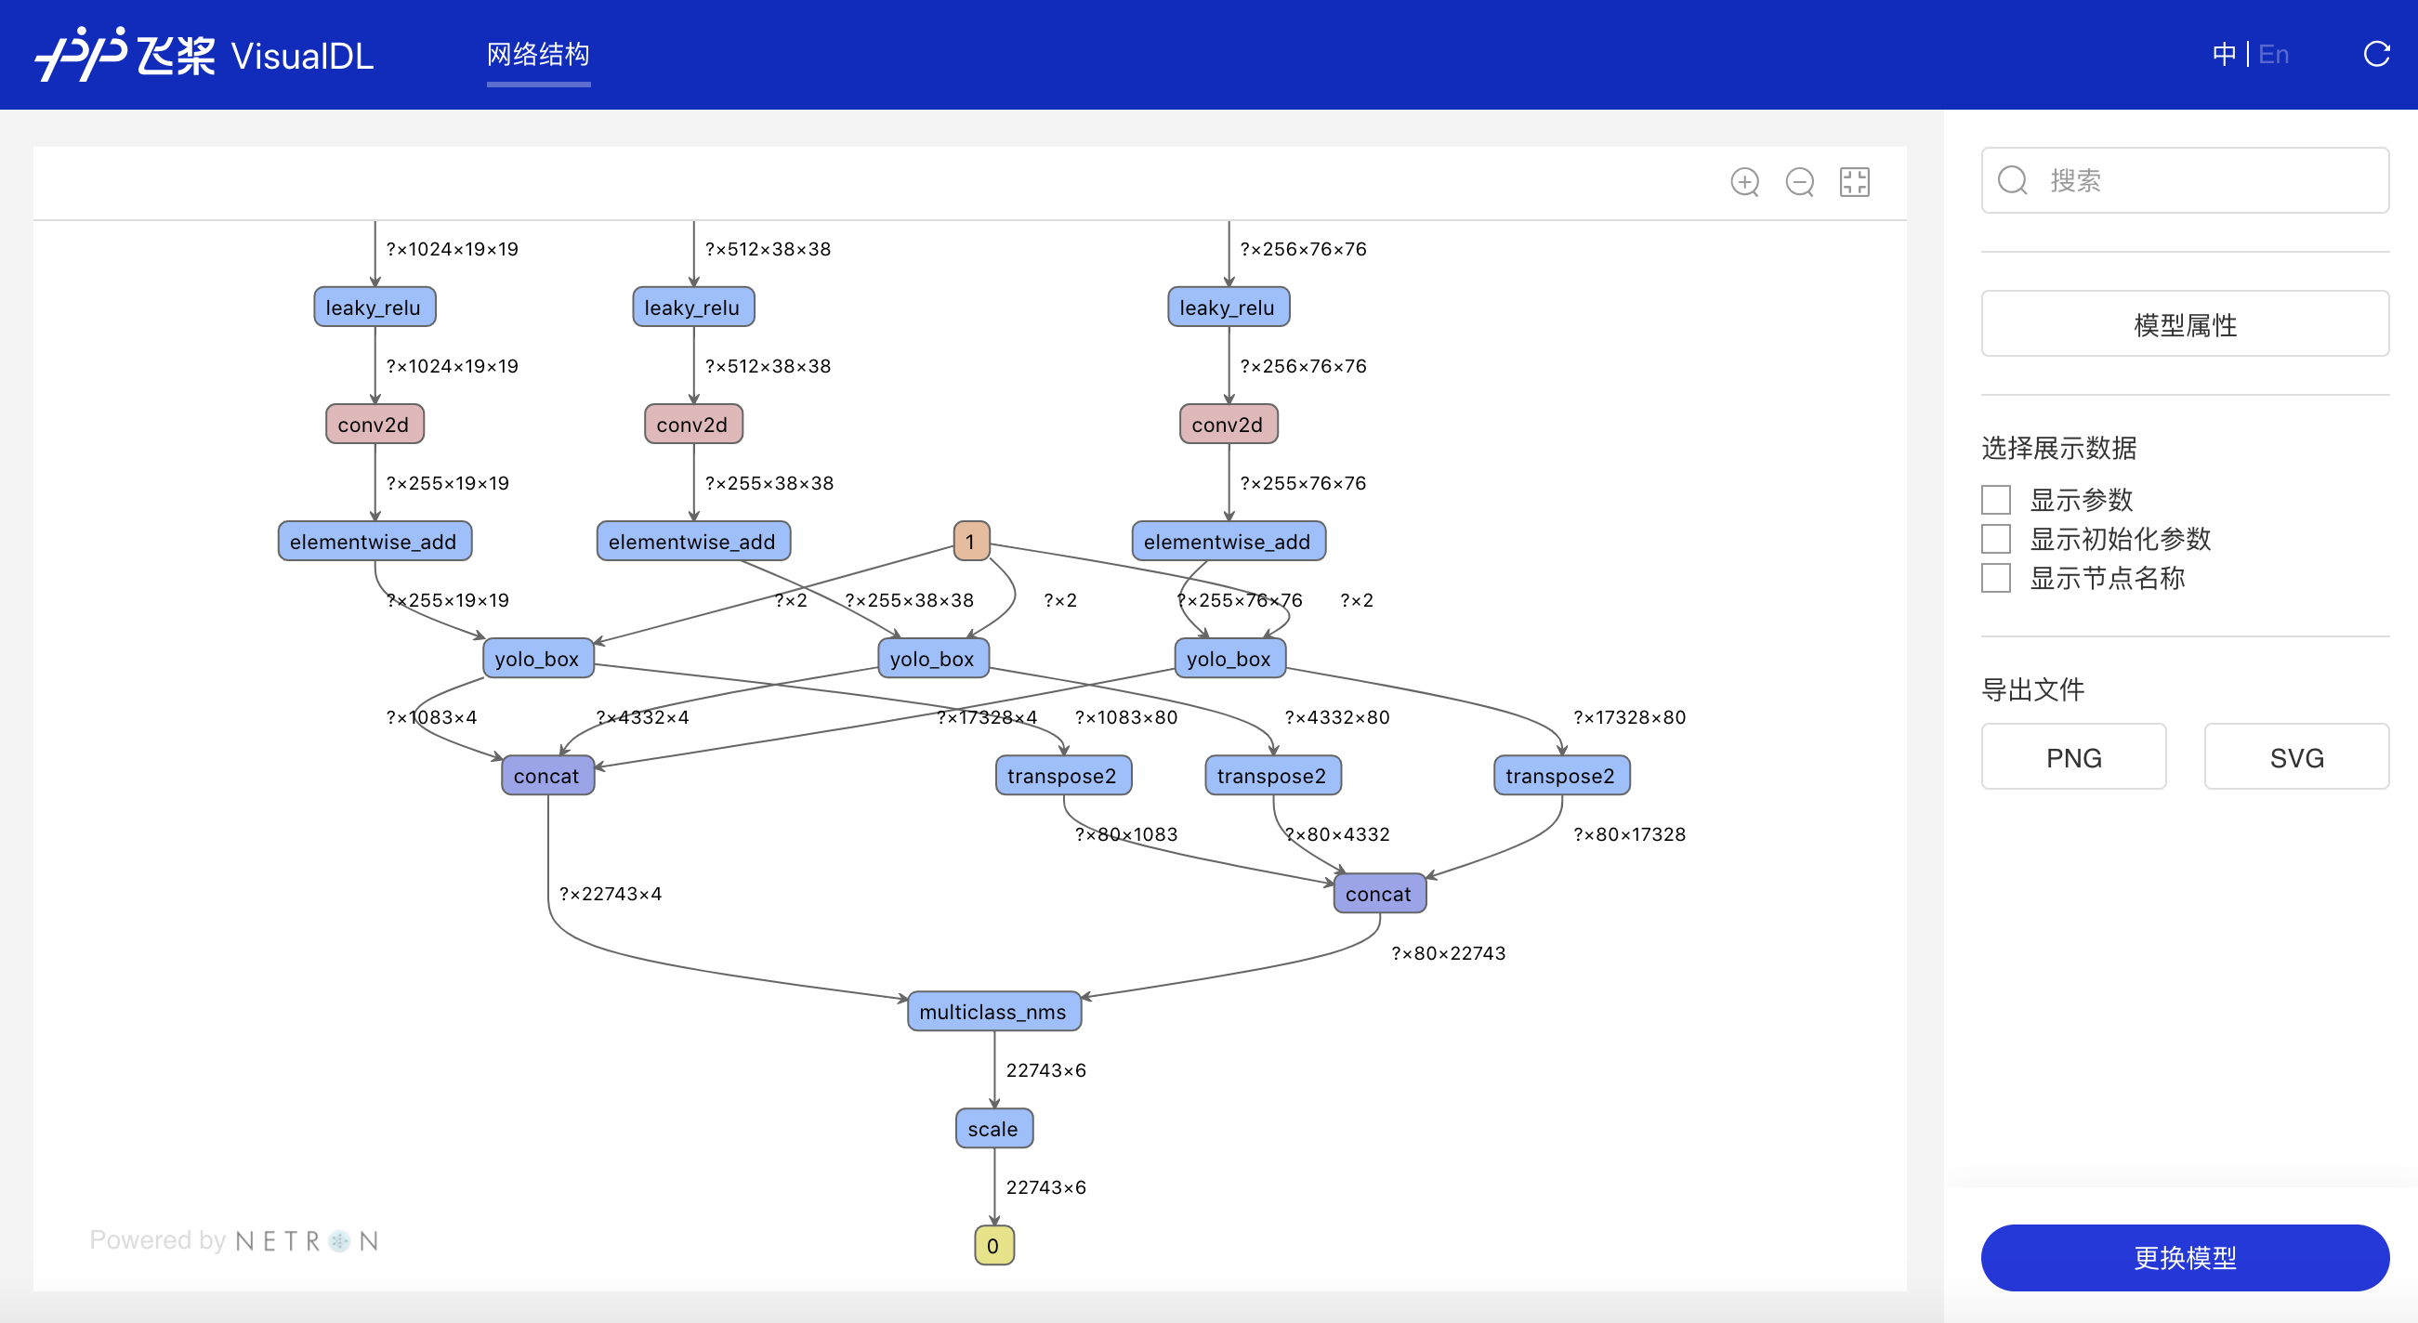Viewport: 2418px width, 1323px height.
Task: Select the yellow output node labeled 0
Action: tap(993, 1246)
